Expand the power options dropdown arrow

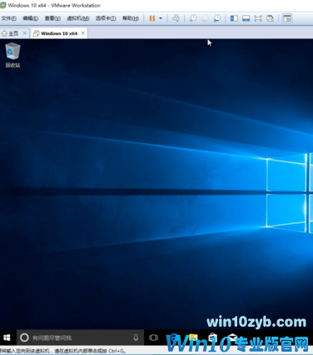(x=161, y=18)
